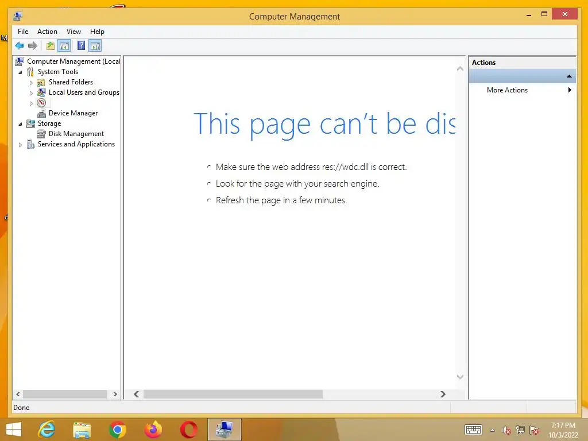Click the tree pane scroll right arrow

(x=115, y=394)
